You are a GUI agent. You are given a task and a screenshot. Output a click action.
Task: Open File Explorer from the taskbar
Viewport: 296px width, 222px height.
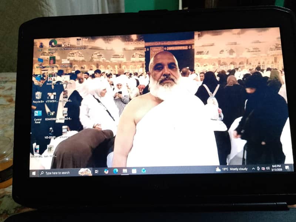125,171
